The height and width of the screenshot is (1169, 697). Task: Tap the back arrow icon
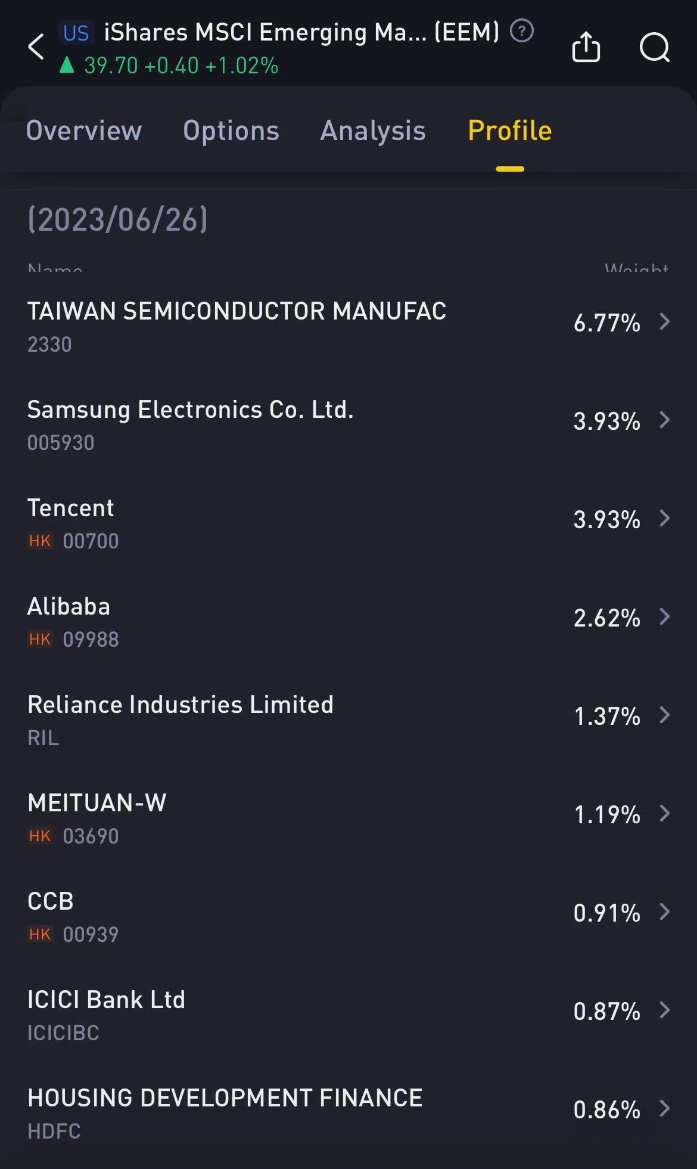coord(36,46)
